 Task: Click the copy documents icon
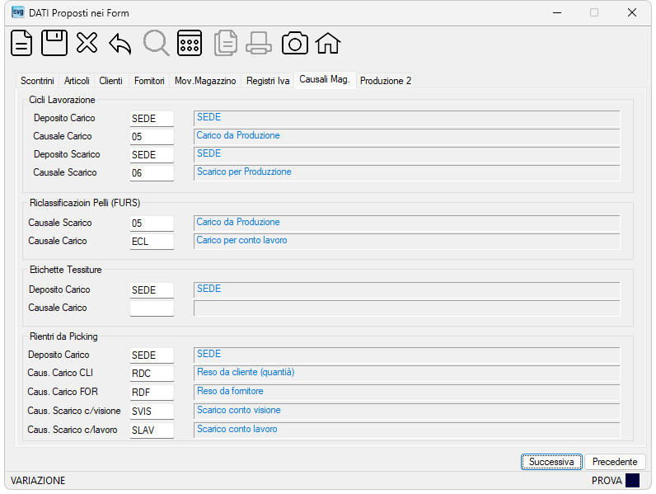[x=226, y=43]
